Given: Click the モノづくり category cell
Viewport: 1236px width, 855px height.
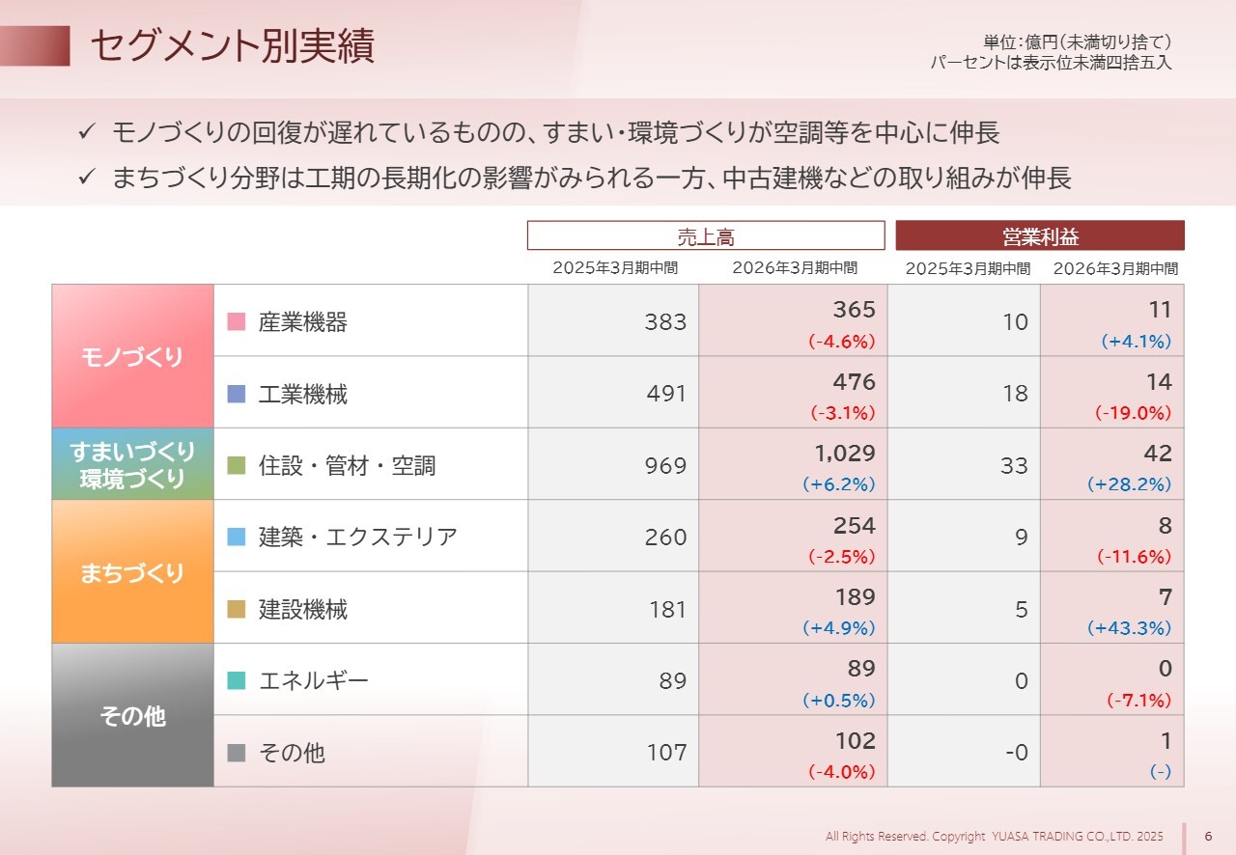Looking at the screenshot, I should pyautogui.click(x=132, y=357).
